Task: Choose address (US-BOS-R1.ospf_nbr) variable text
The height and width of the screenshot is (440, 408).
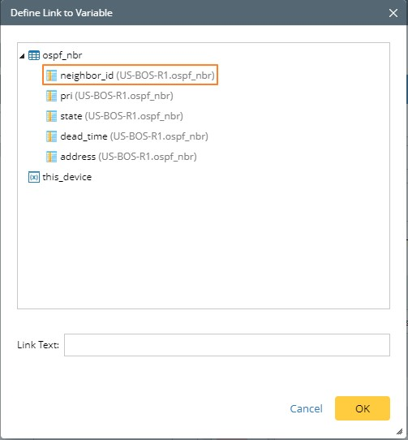Action: coord(128,157)
